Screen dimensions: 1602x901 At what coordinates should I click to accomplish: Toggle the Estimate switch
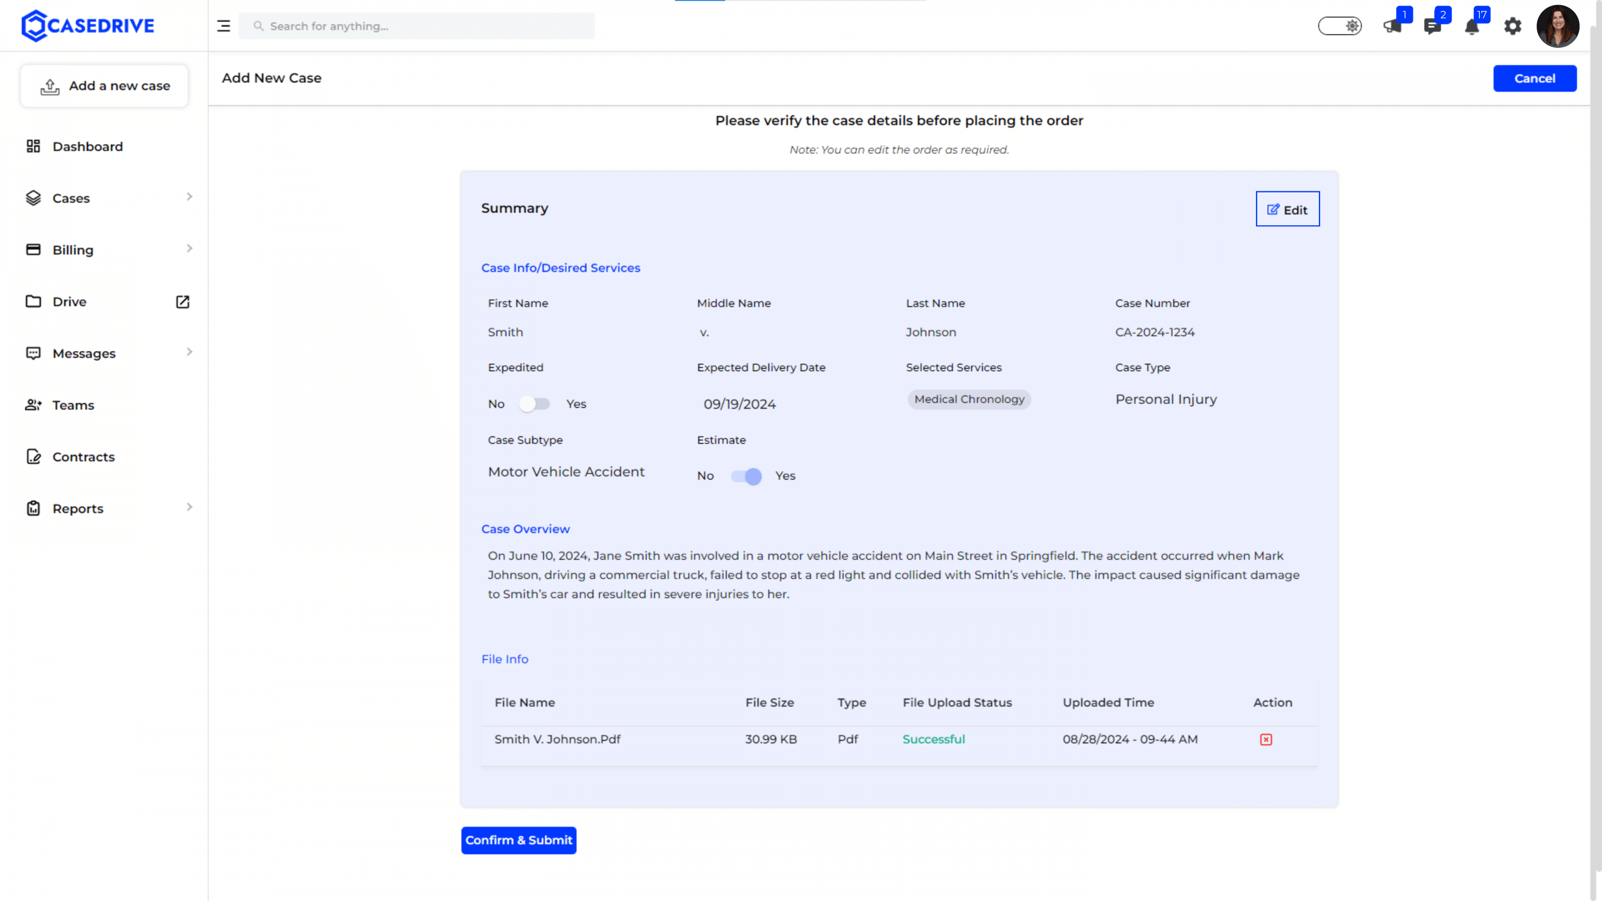tap(745, 476)
